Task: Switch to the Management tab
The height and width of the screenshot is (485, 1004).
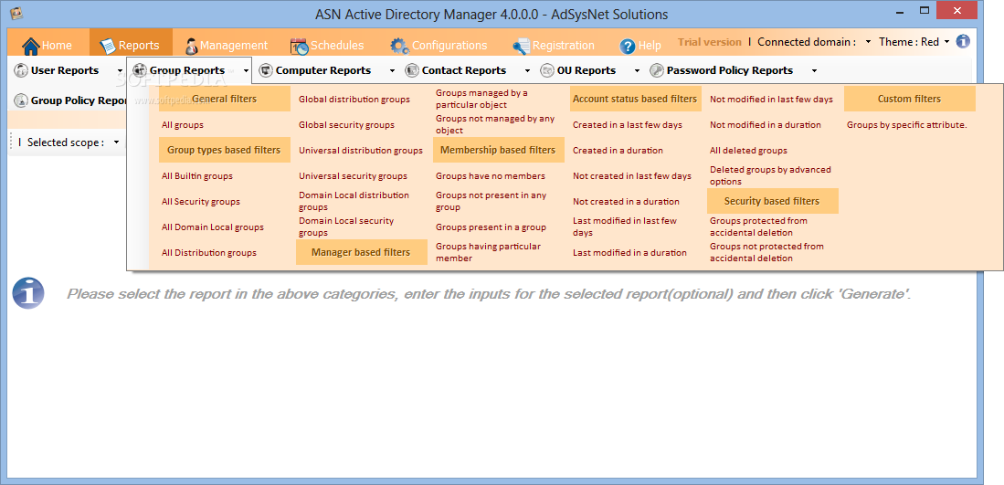Action: tap(226, 46)
